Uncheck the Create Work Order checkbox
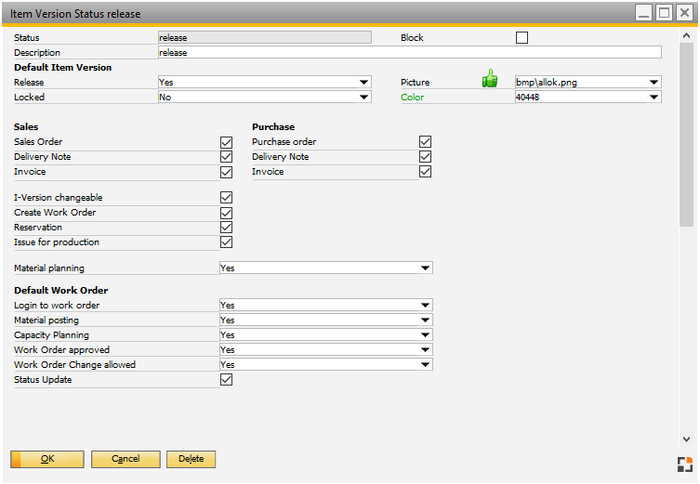 click(226, 213)
